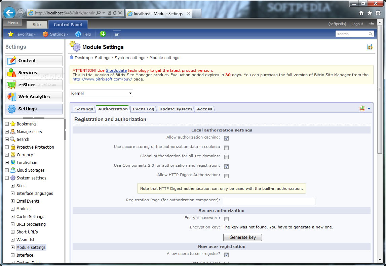This screenshot has width=386, height=266.
Task: Select the en language button
Action: 117,34
